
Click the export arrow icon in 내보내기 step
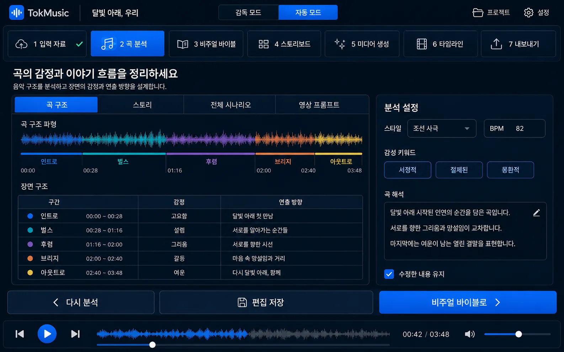coord(496,44)
